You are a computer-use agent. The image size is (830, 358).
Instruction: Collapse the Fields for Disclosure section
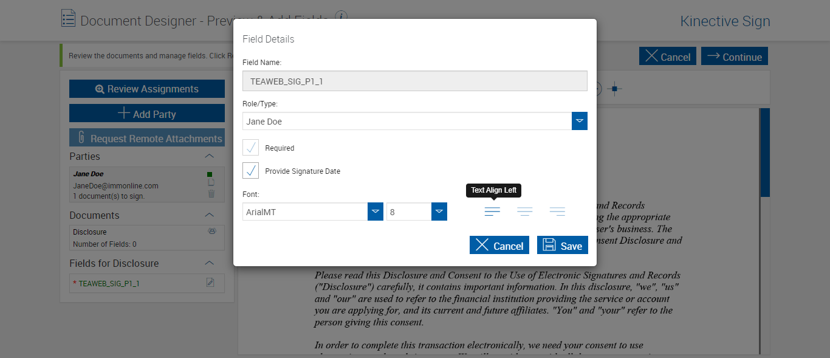pyautogui.click(x=209, y=263)
